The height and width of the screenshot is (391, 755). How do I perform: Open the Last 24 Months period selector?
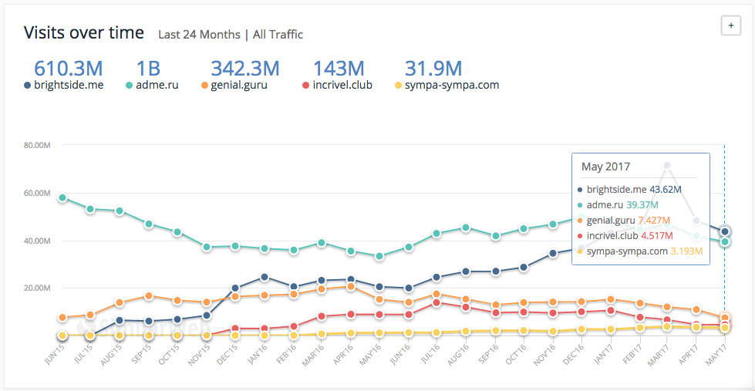tap(199, 35)
